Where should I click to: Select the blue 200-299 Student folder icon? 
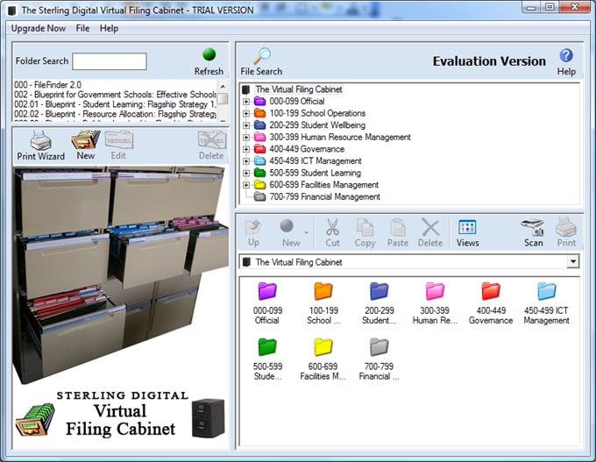click(379, 291)
